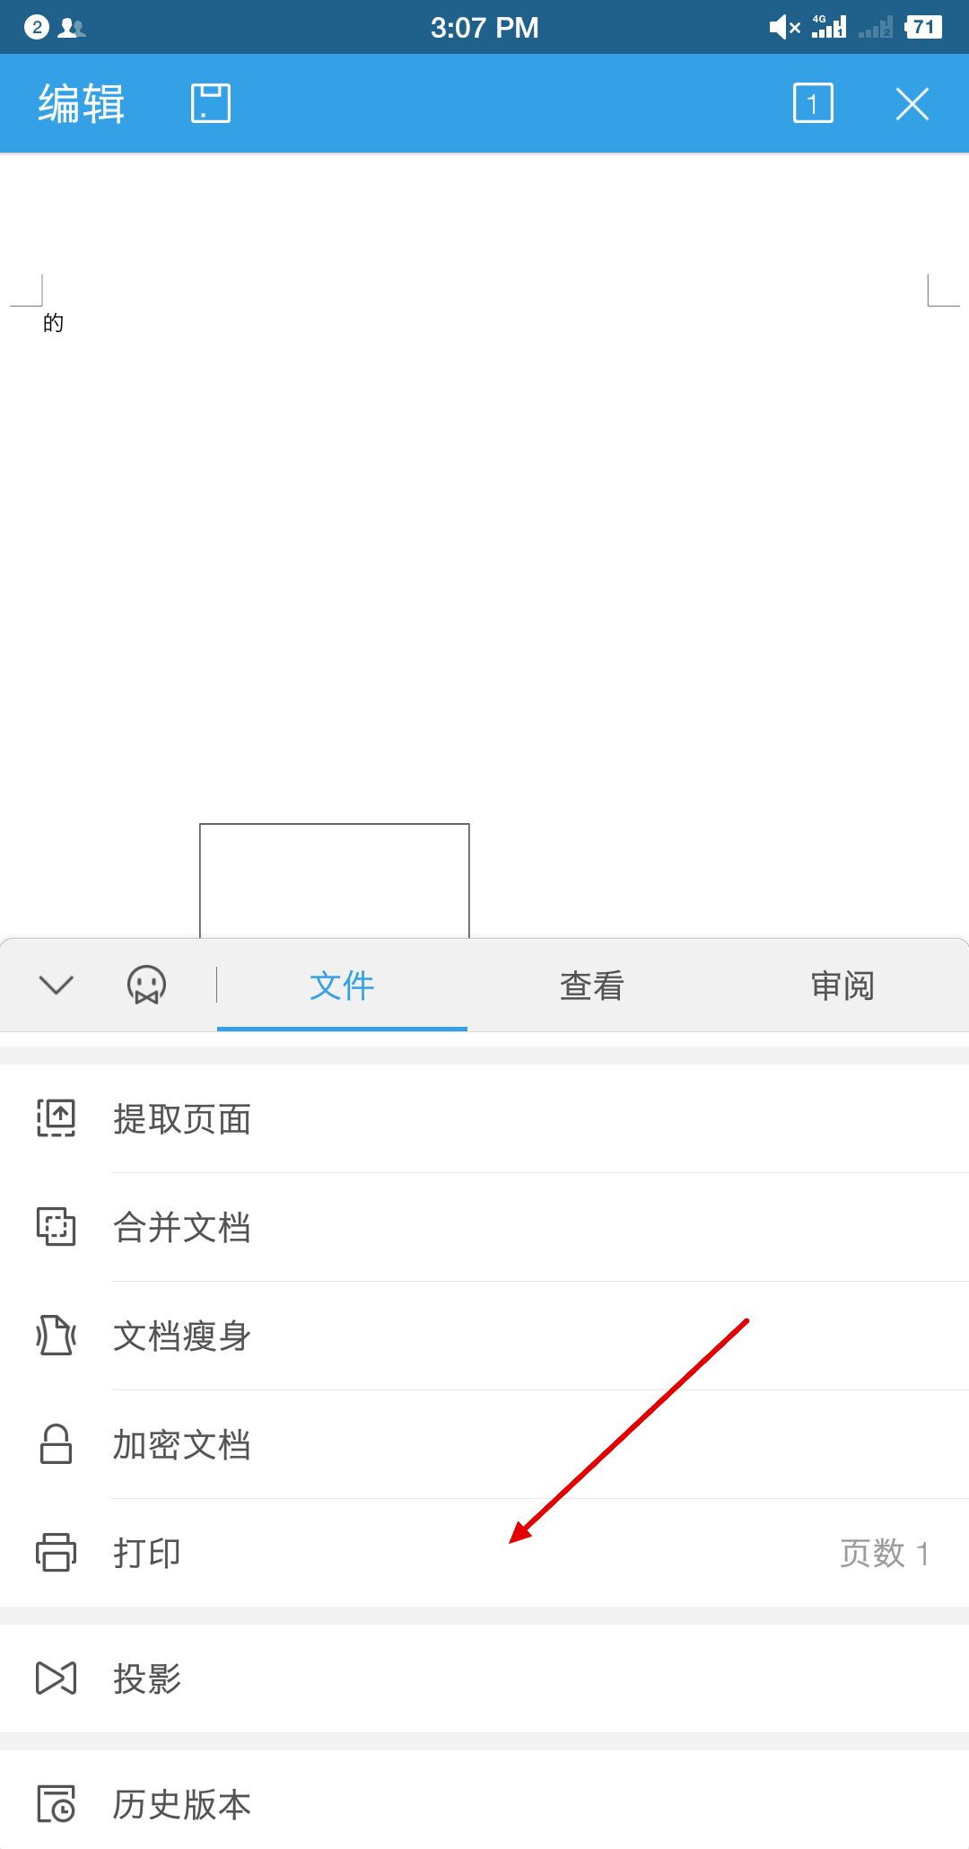969x1849 pixels.
Task: Tap the 加密文档 lock icon
Action: pos(56,1444)
